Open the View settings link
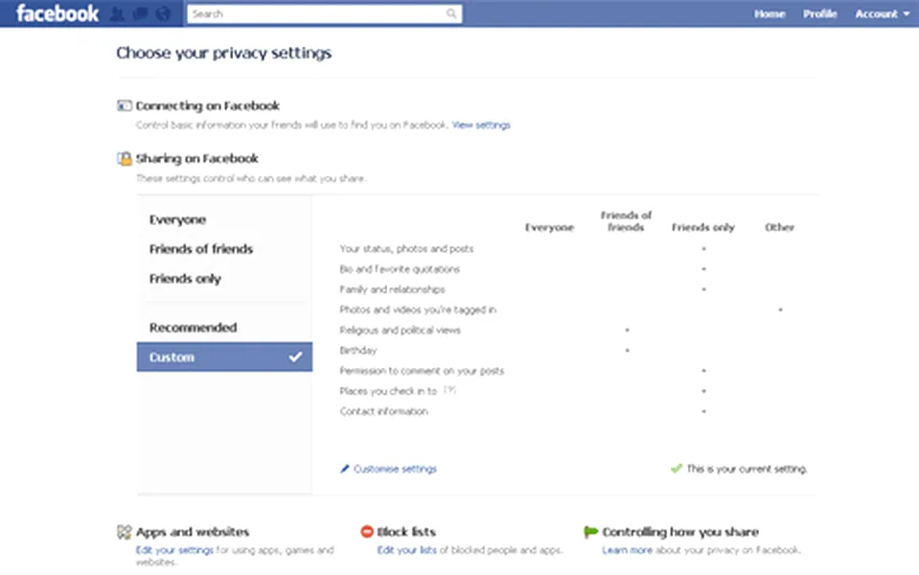This screenshot has height=575, width=919. 481,126
